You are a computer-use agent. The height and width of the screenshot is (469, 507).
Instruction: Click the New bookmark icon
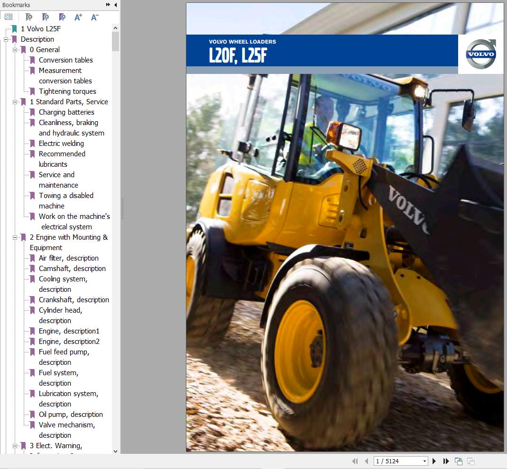(45, 17)
